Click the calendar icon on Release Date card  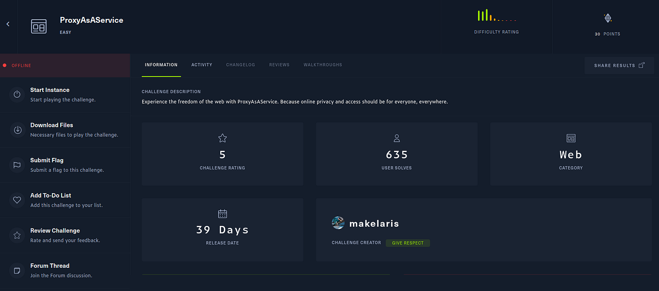222,213
